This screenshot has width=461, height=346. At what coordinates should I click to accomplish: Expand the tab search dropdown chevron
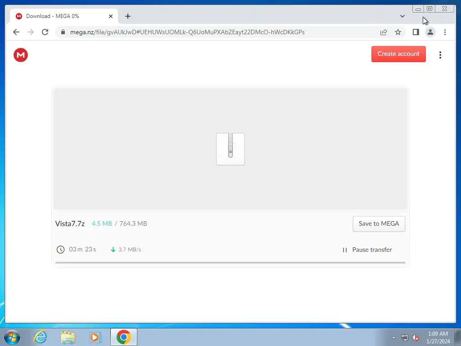[402, 16]
